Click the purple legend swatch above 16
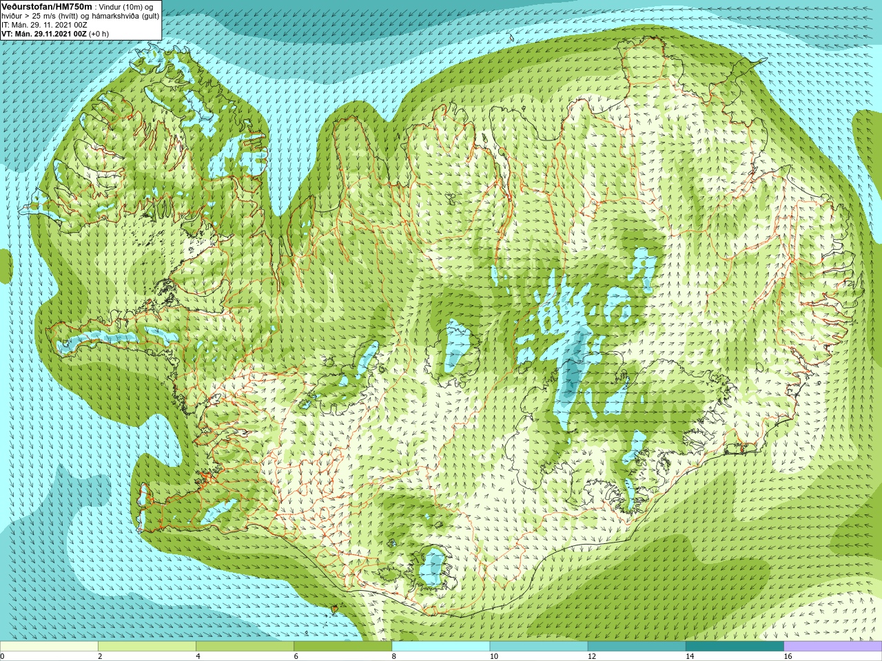 [833, 647]
